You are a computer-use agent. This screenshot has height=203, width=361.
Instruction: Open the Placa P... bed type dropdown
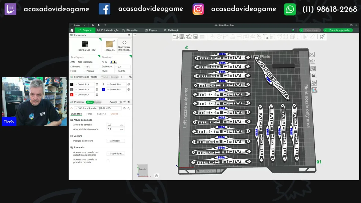coord(109,50)
